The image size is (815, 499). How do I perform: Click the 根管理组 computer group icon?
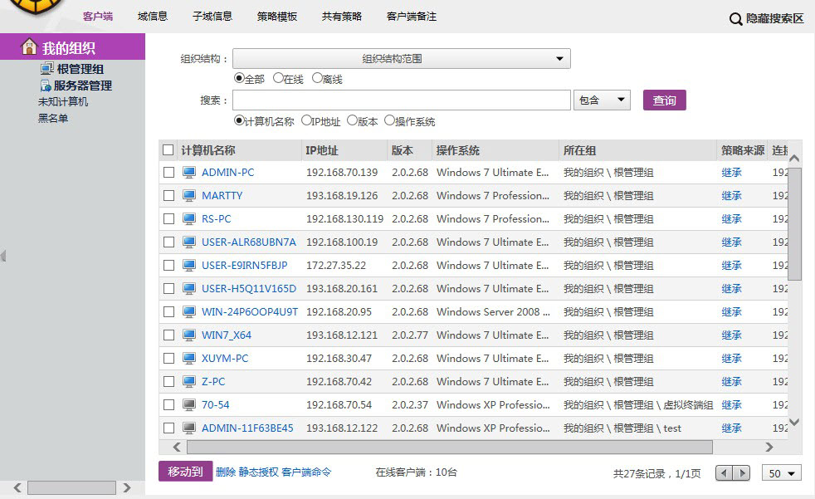point(47,69)
